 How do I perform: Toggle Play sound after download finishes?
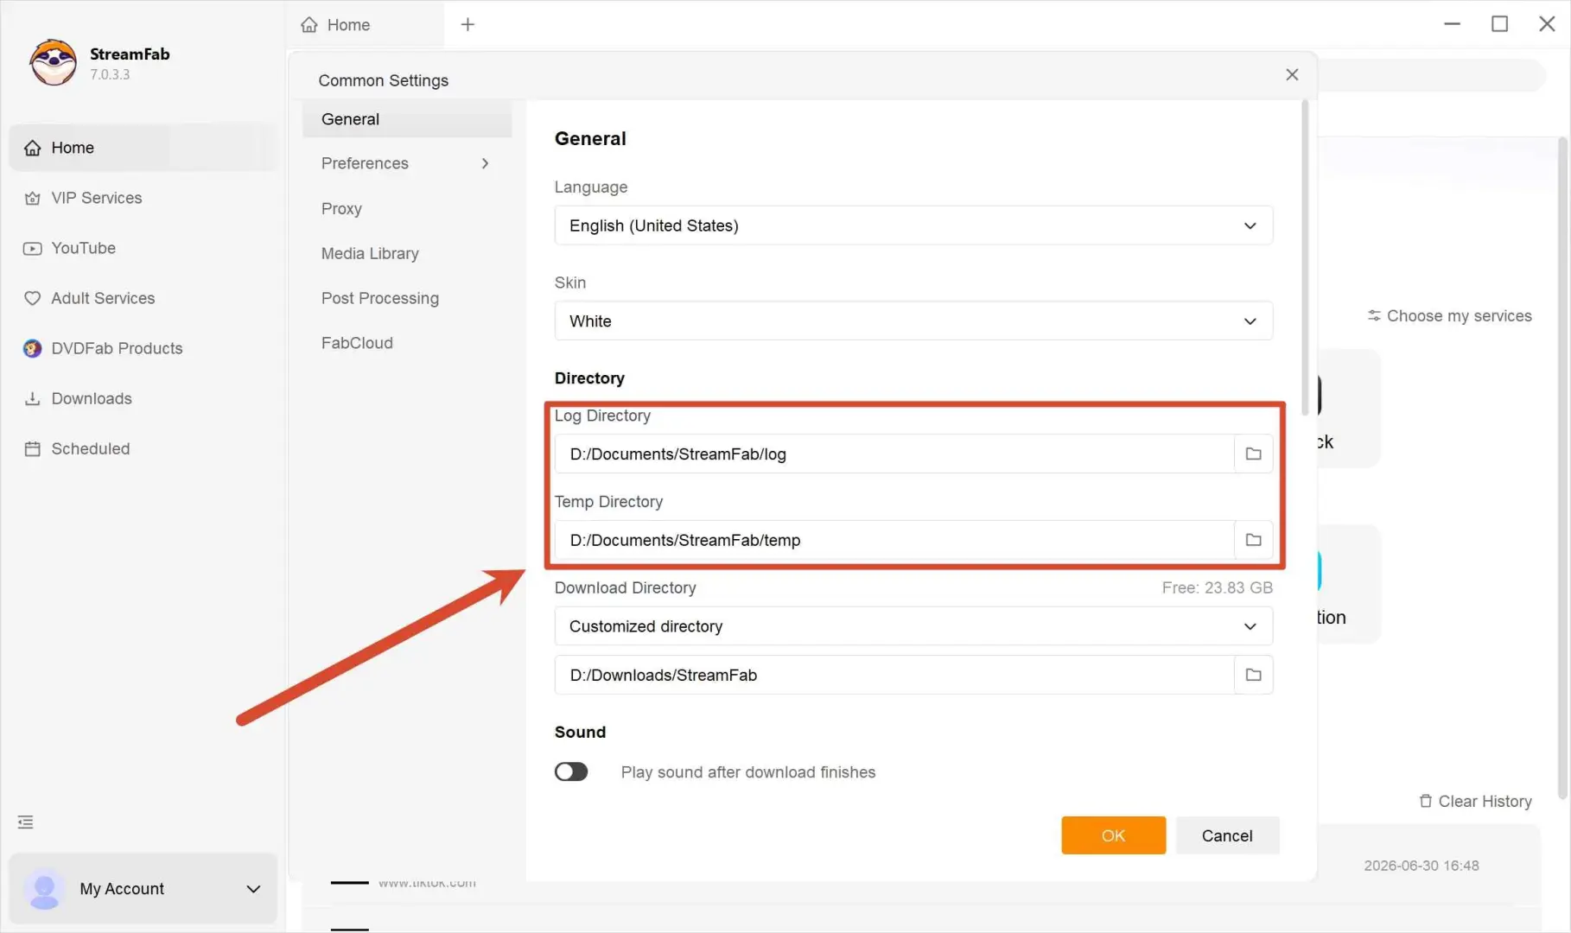(571, 771)
